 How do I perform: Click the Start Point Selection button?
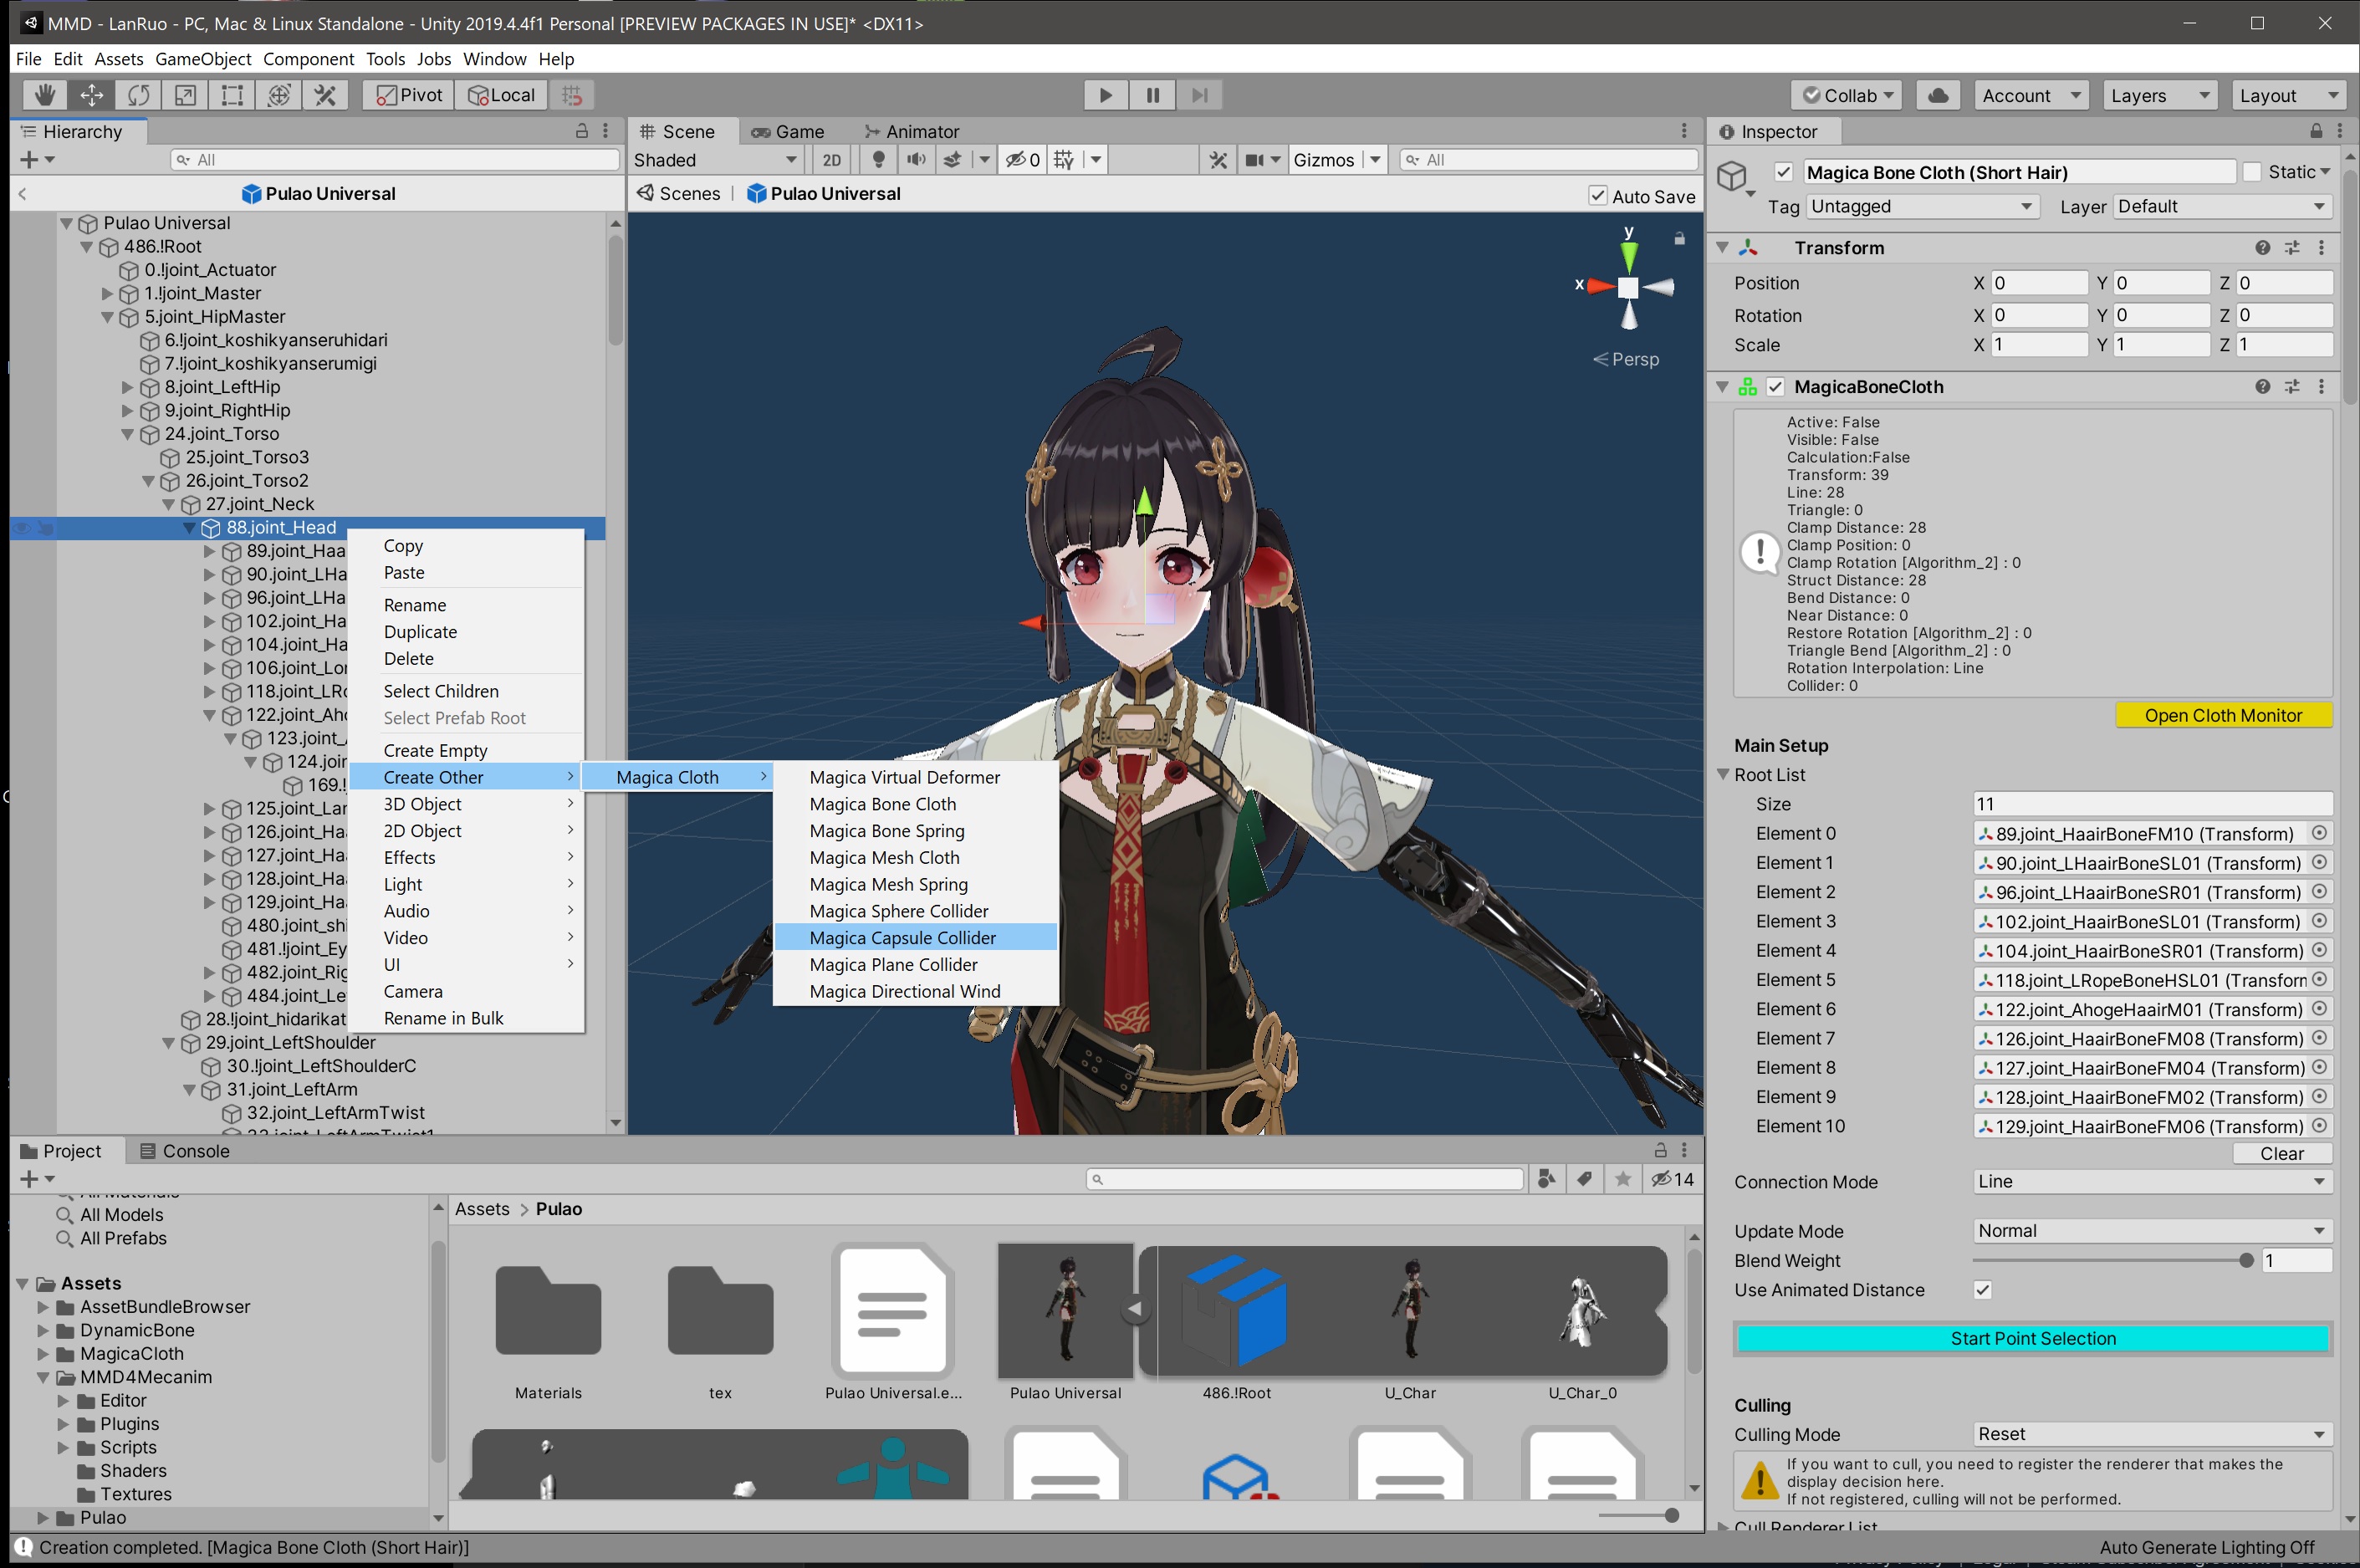(2032, 1338)
